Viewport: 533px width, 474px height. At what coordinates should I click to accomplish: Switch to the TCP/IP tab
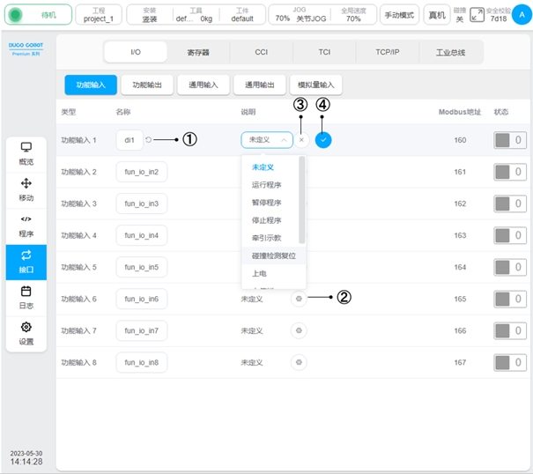(x=388, y=52)
